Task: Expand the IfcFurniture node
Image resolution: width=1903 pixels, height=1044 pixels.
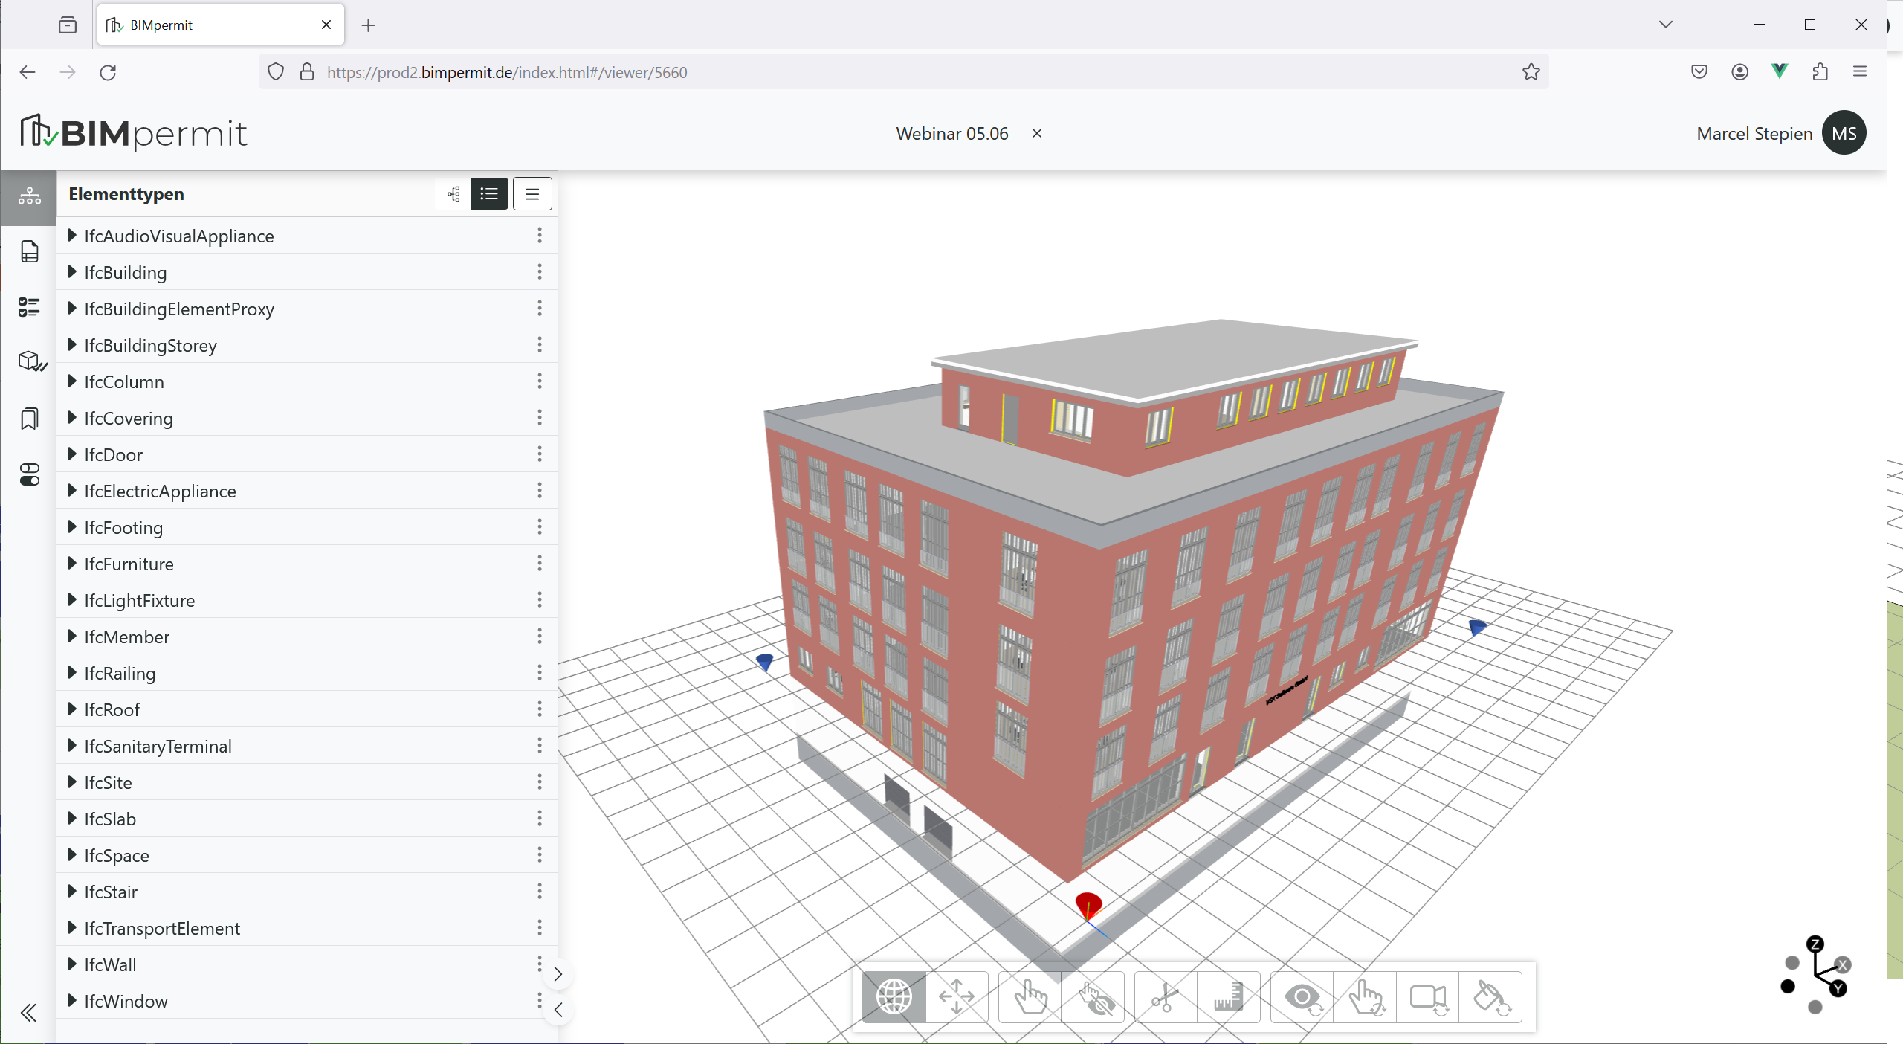Action: pos(72,564)
